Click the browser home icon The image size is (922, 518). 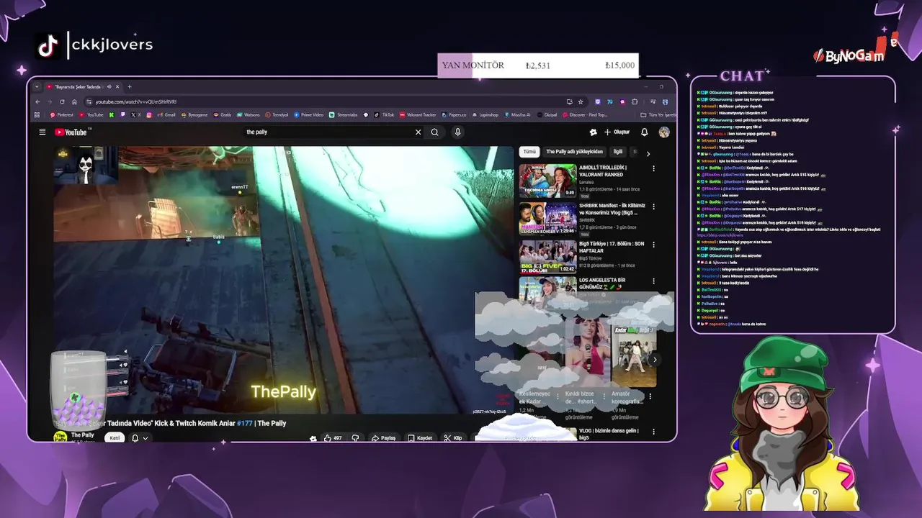(74, 102)
